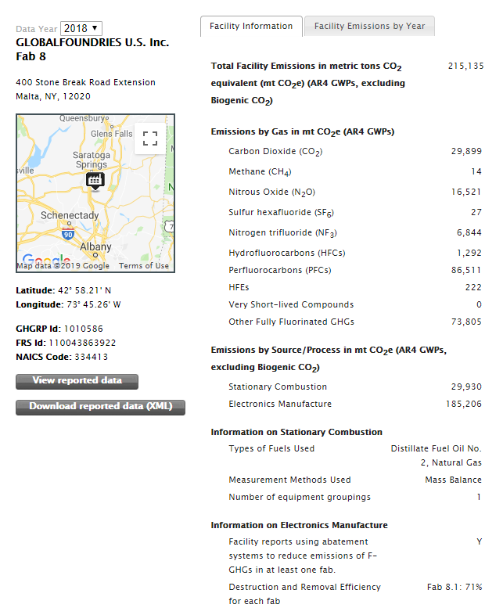Open map Terms of Use link

[144, 266]
